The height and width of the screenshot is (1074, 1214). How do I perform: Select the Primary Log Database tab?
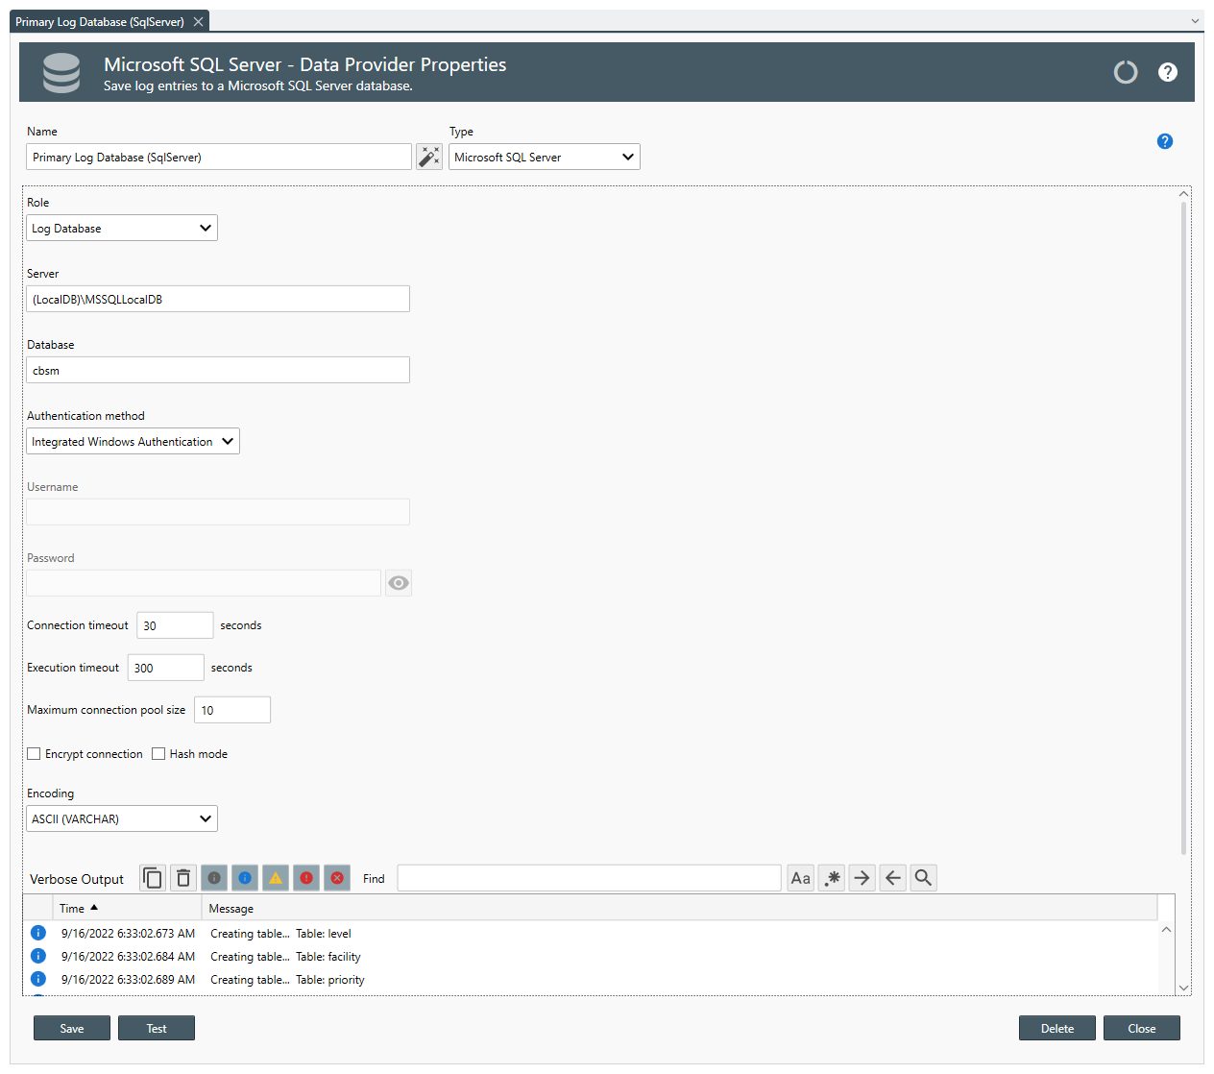pos(100,21)
